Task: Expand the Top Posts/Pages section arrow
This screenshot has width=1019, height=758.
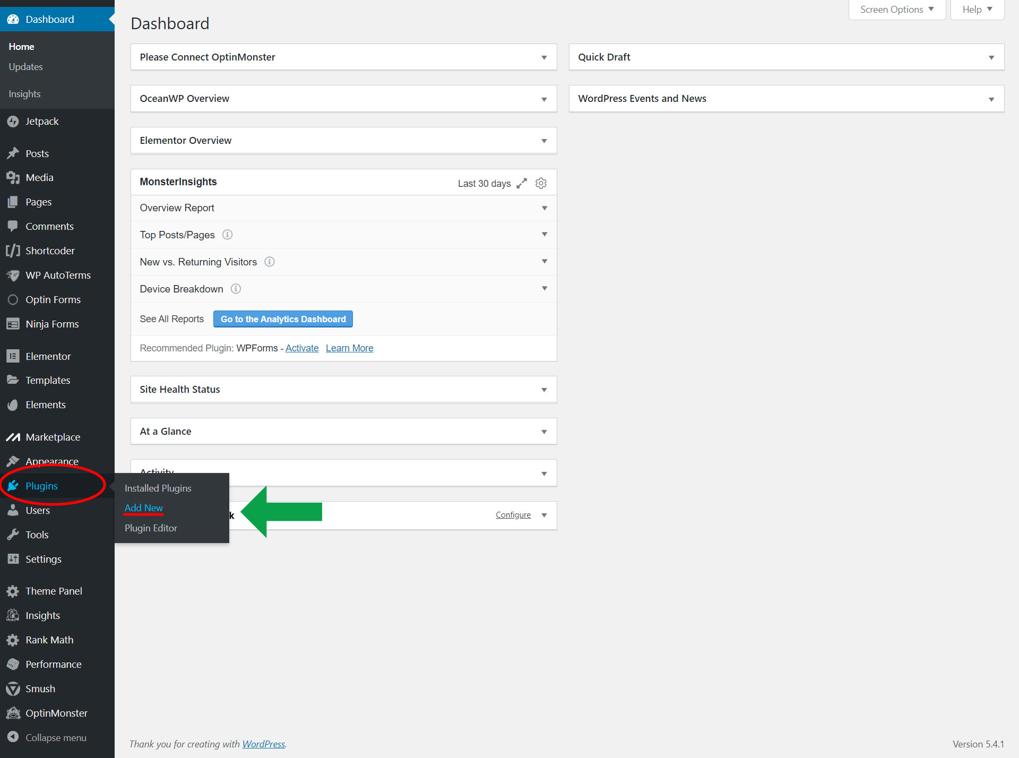Action: (x=545, y=234)
